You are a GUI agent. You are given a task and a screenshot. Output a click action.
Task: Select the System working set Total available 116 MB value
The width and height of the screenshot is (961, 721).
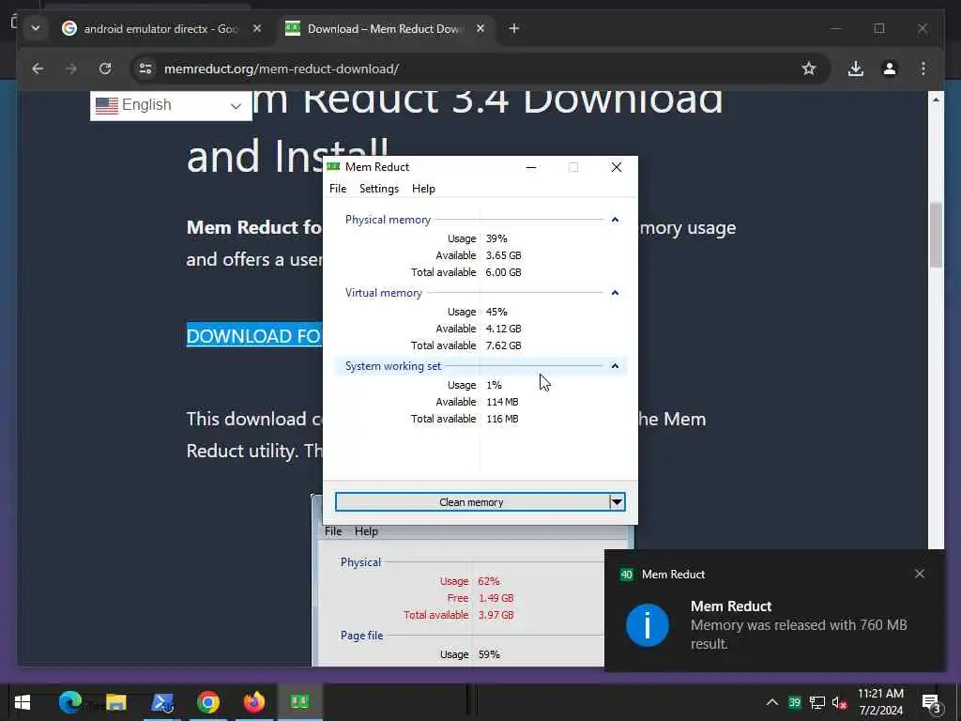click(502, 419)
